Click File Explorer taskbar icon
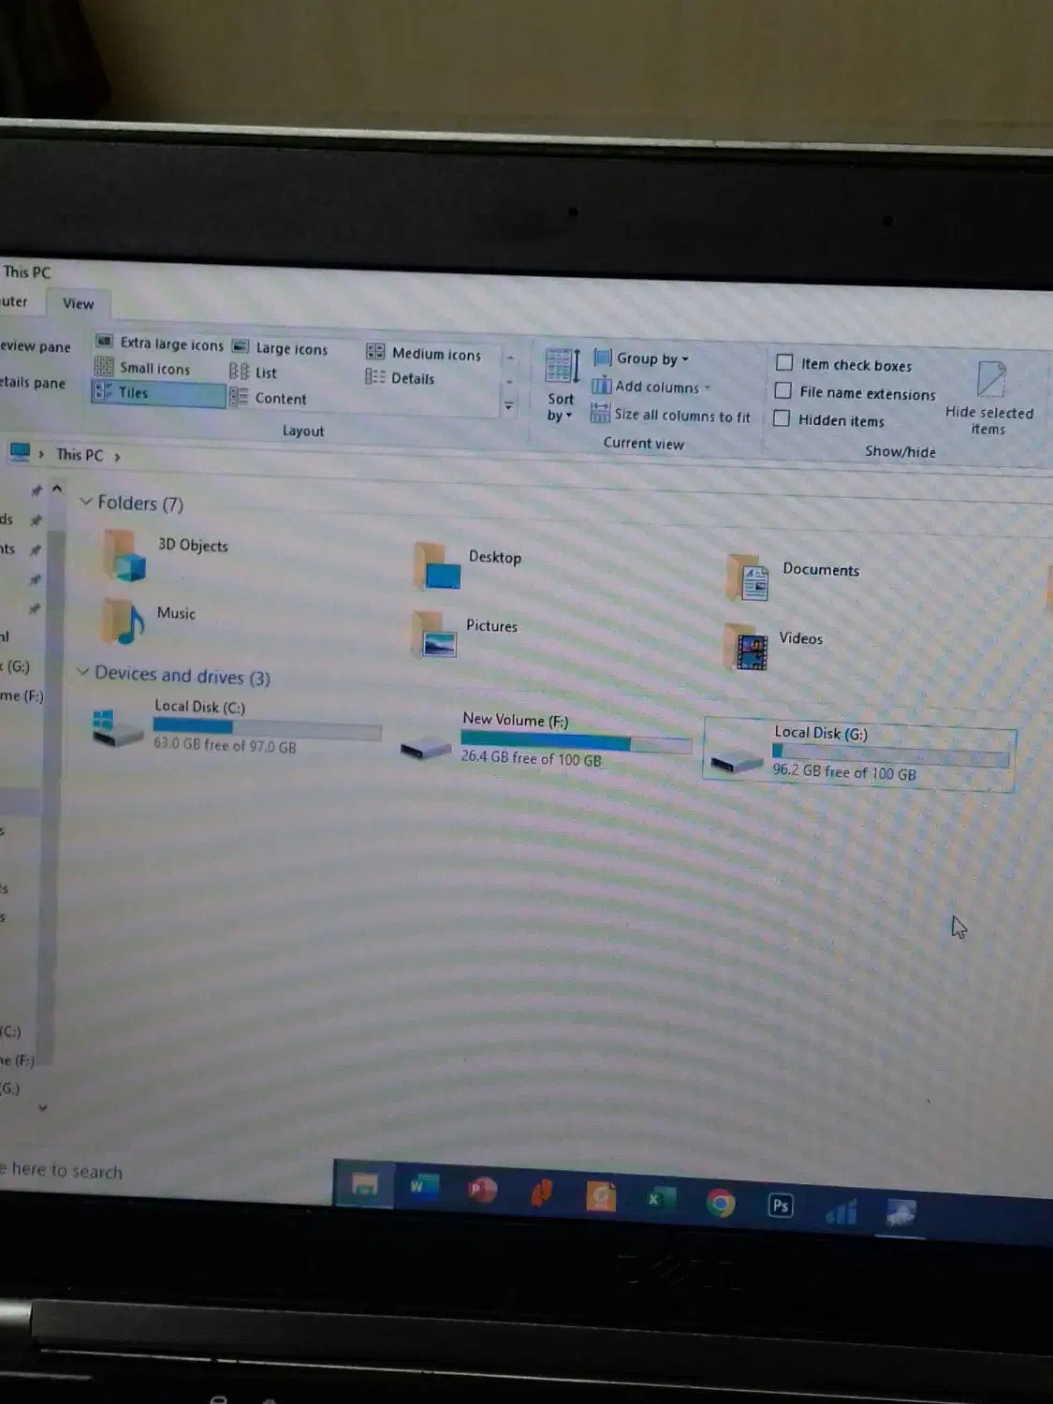The width and height of the screenshot is (1053, 1404). (364, 1183)
